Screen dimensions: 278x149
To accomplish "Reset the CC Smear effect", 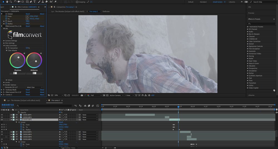I will [x=28, y=14].
